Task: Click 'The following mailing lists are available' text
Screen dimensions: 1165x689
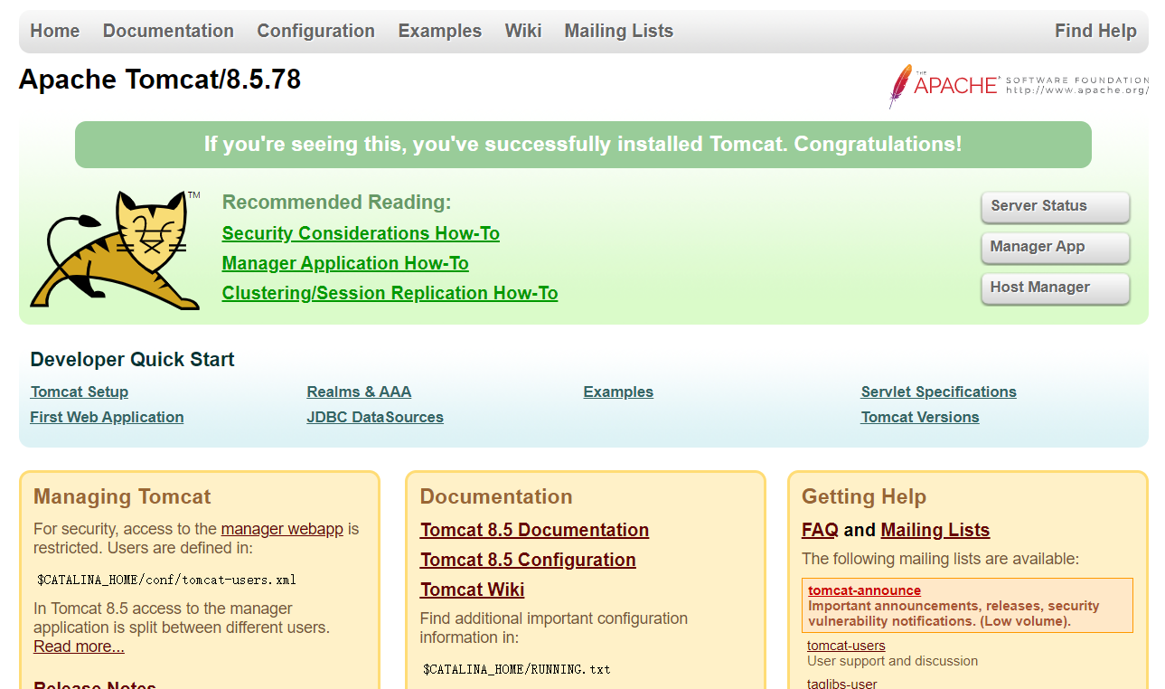Action: point(940,559)
